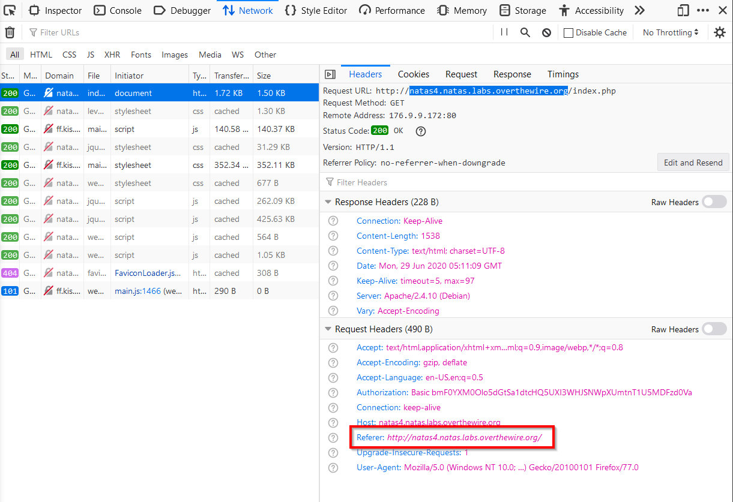Pause network recording
This screenshot has width=733, height=502.
[x=504, y=32]
